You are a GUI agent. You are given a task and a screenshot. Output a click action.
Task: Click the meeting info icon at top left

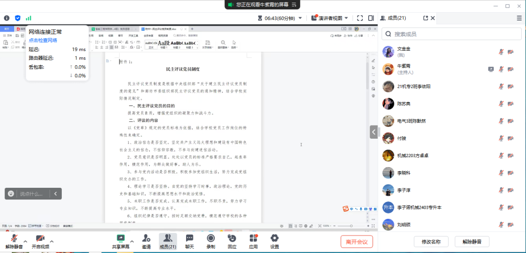[7, 18]
